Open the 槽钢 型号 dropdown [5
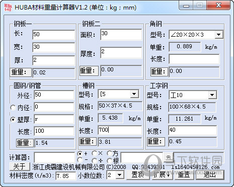234x187 pixels. click(134, 94)
